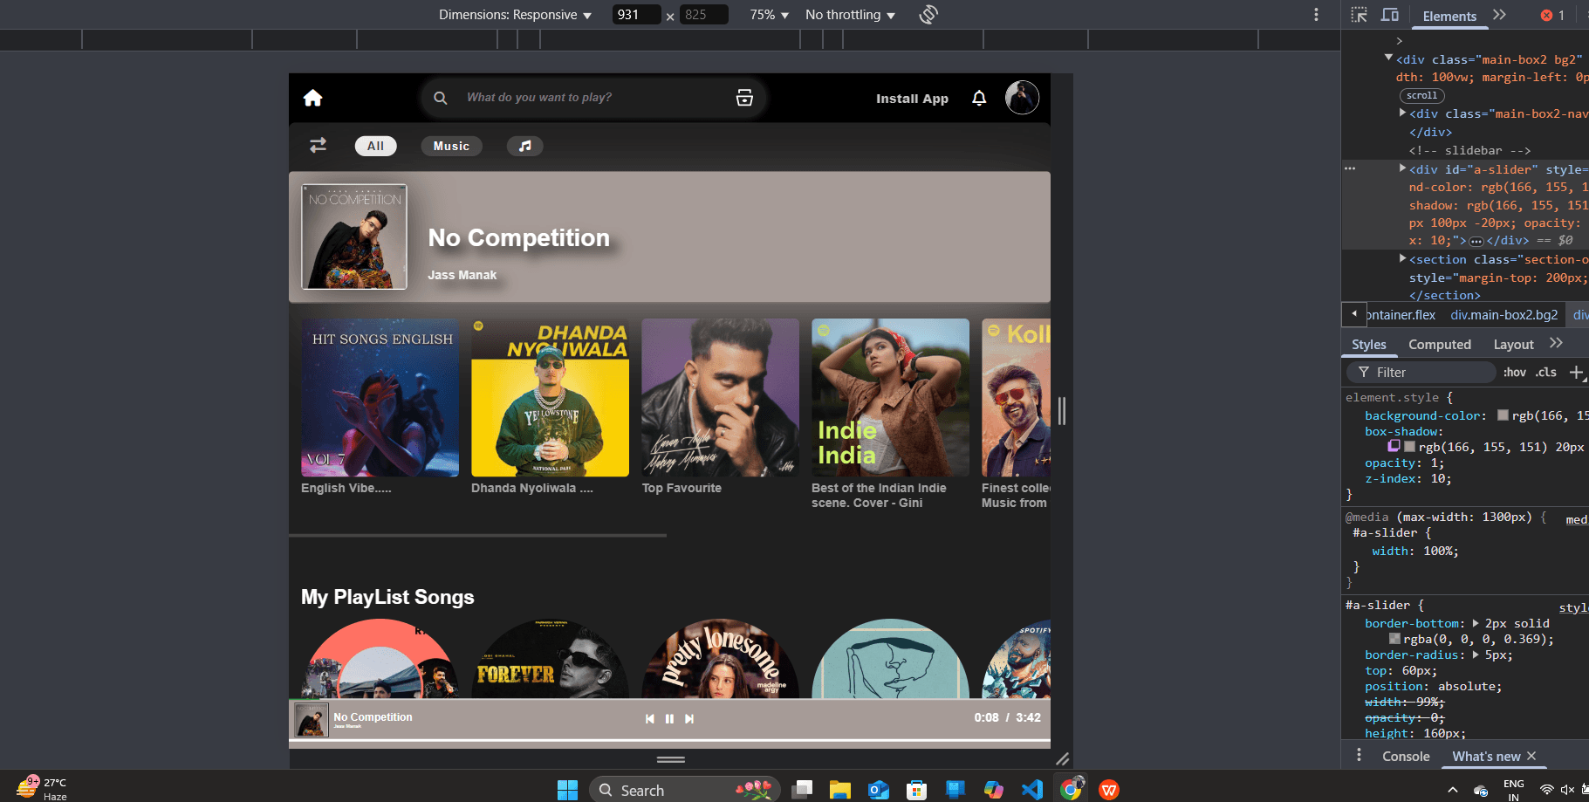The width and height of the screenshot is (1589, 802).
Task: Switch to the Computed tab
Action: tap(1440, 344)
